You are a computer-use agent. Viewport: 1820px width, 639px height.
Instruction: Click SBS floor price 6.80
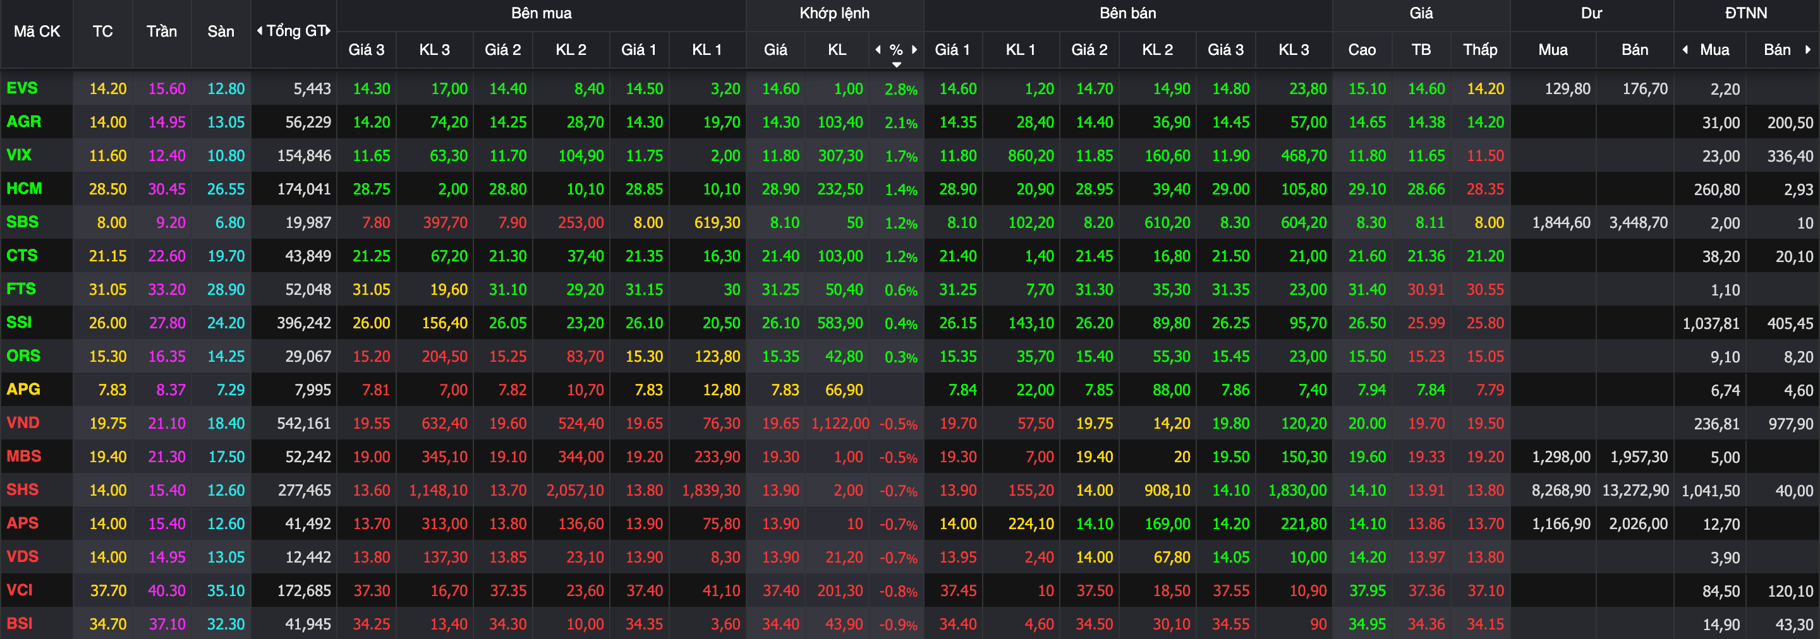(x=229, y=223)
